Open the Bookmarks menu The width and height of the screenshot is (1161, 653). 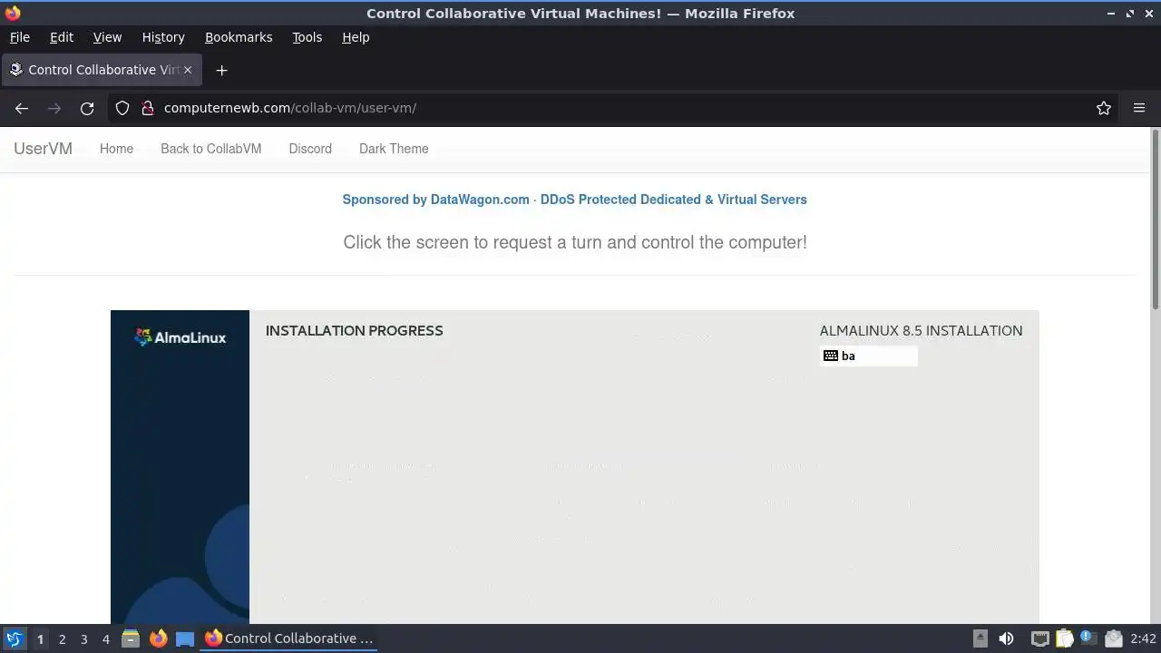239,37
